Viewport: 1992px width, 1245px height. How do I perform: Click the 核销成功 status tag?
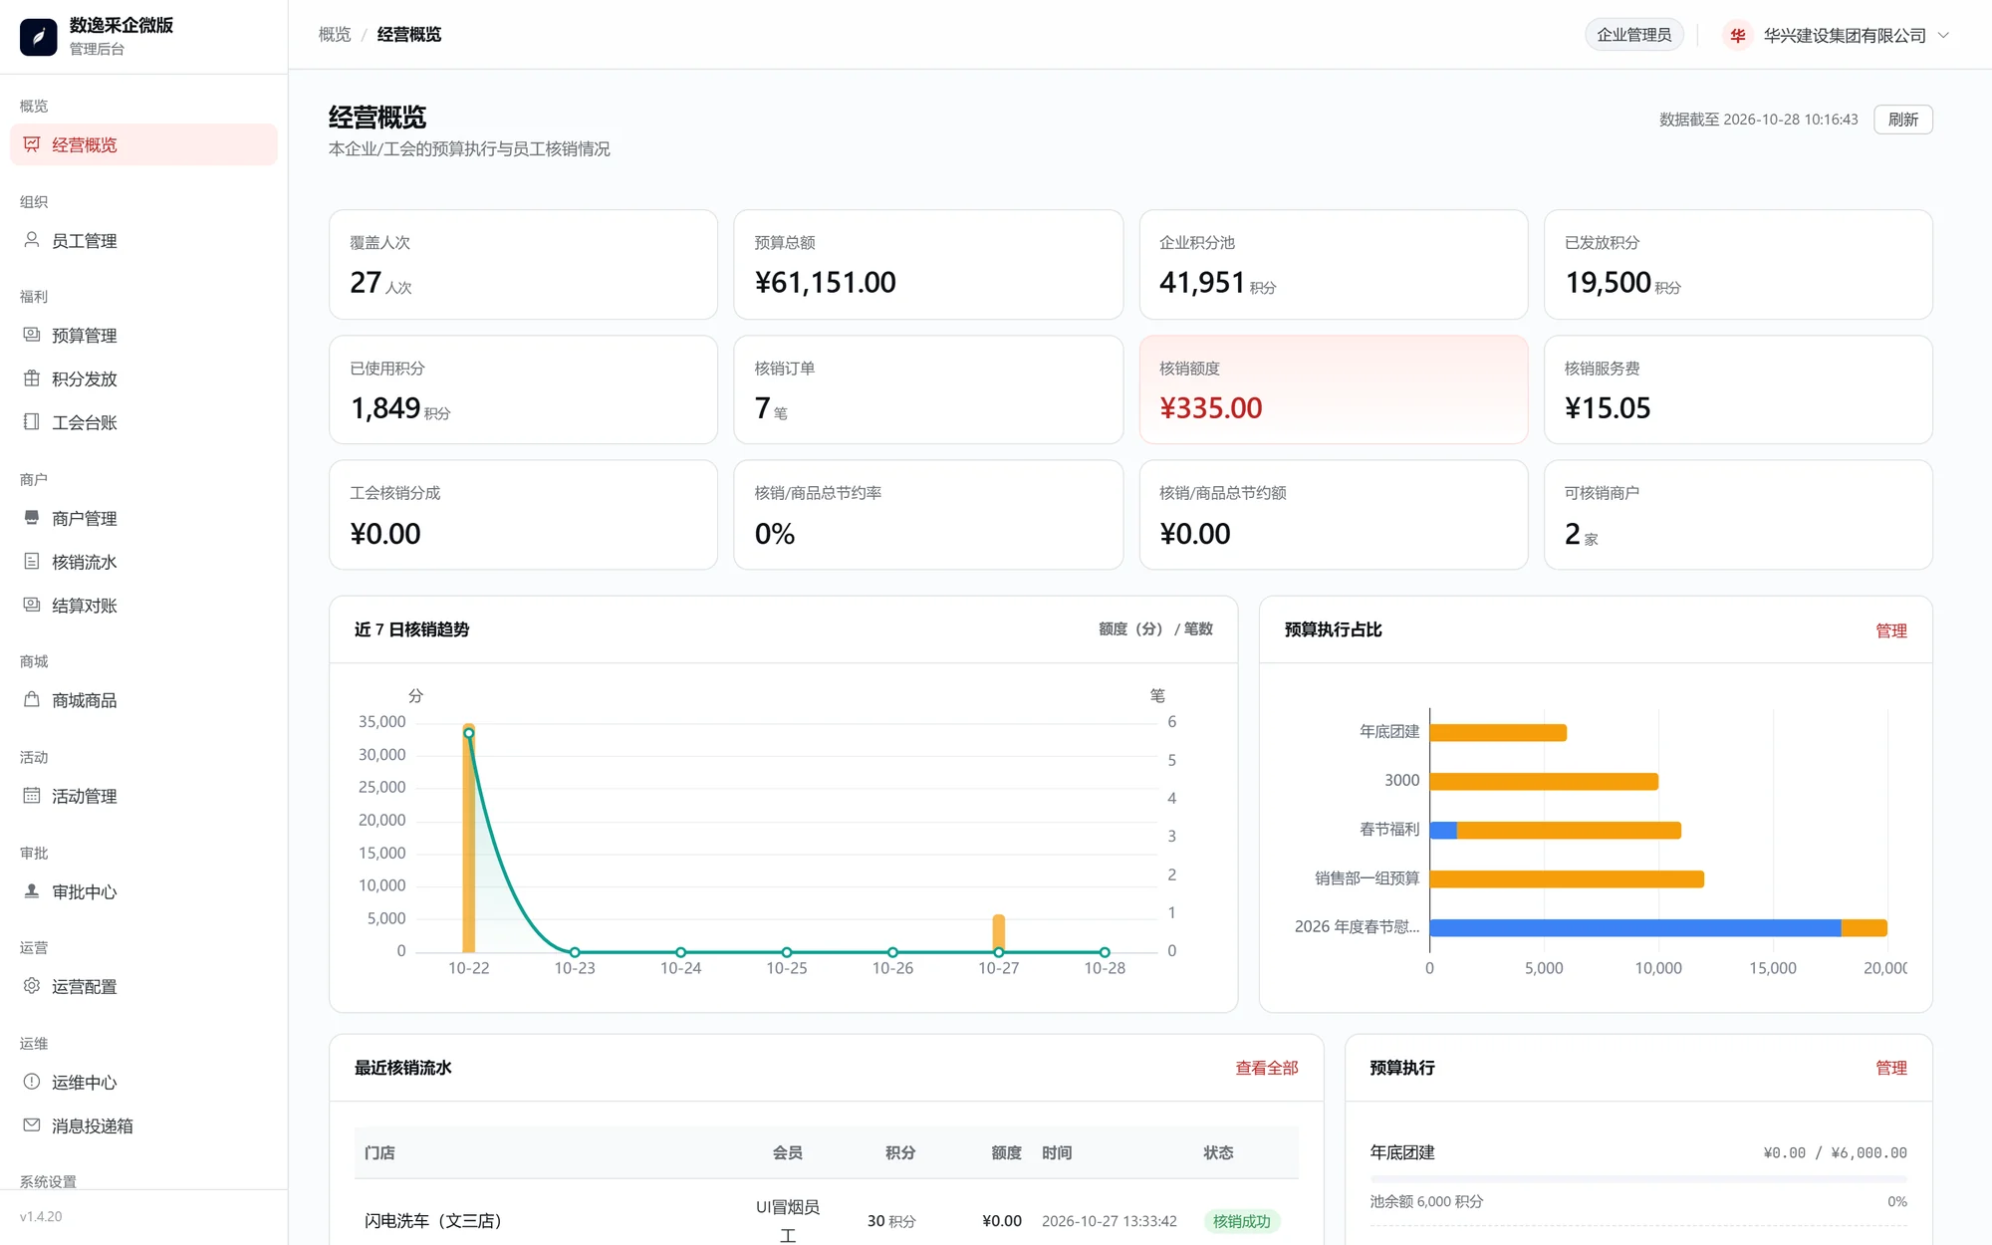coord(1241,1221)
